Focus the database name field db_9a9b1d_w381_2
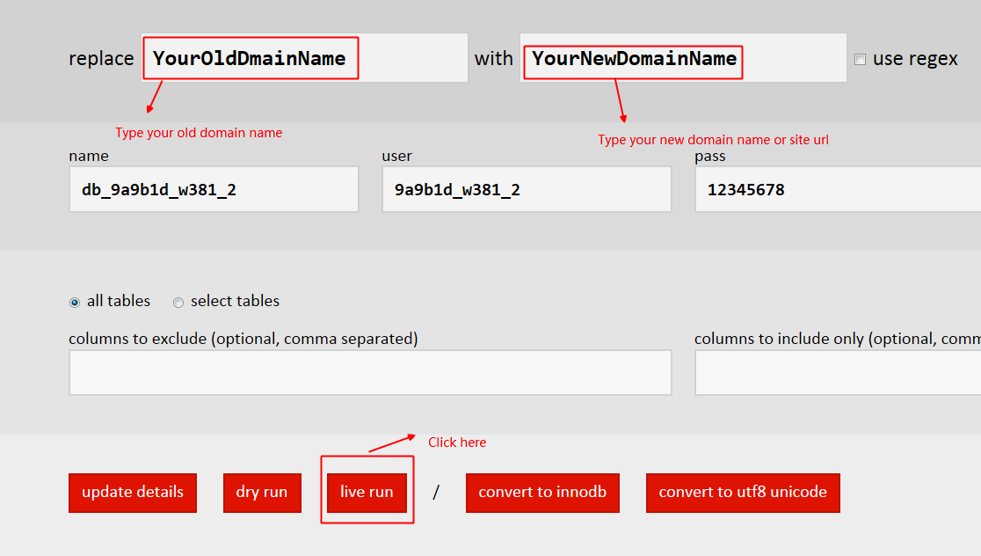981x556 pixels. click(214, 190)
